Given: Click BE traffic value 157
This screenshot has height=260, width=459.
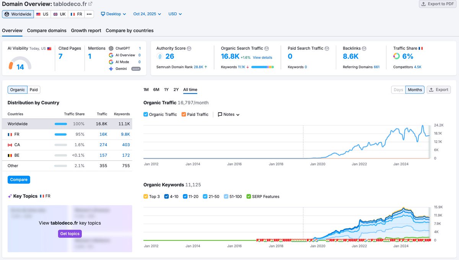Looking at the screenshot, I should (x=103, y=155).
